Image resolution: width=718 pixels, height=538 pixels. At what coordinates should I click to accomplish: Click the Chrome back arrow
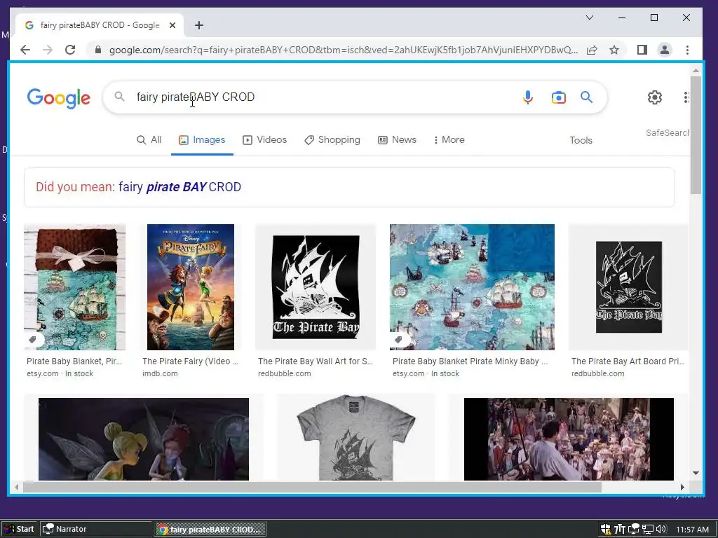(25, 50)
